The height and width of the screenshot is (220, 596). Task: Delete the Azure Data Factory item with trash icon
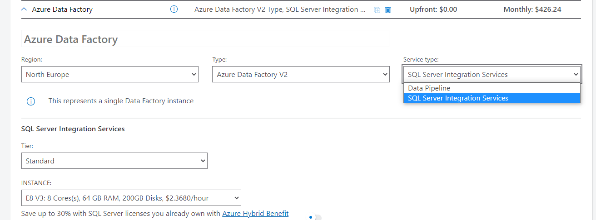tap(388, 10)
